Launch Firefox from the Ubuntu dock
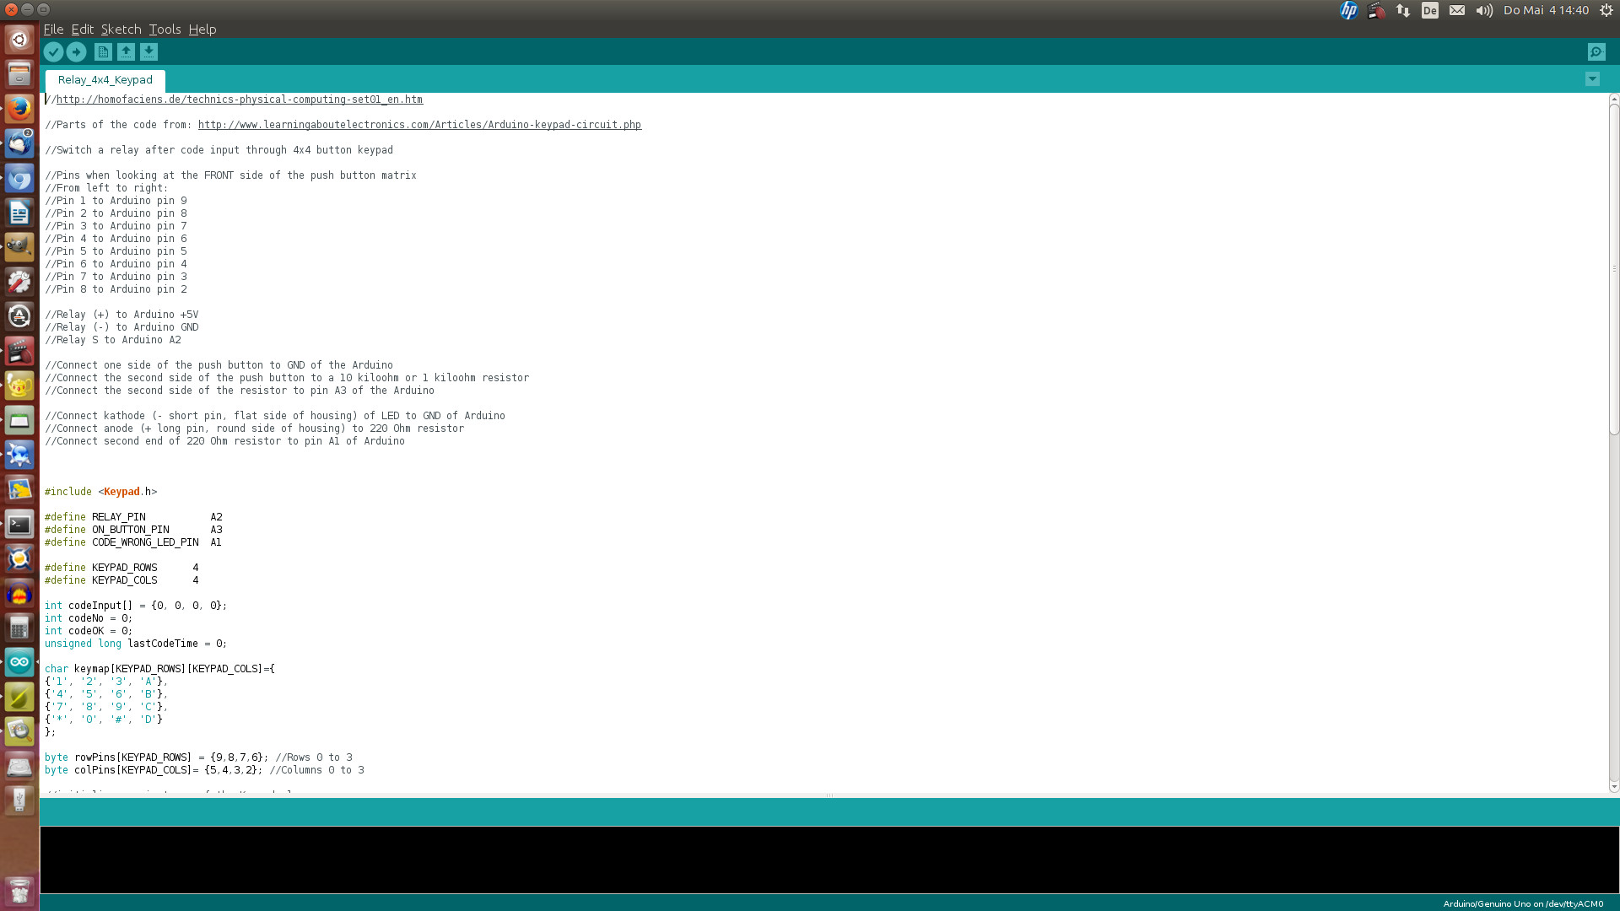1620x911 pixels. (19, 109)
